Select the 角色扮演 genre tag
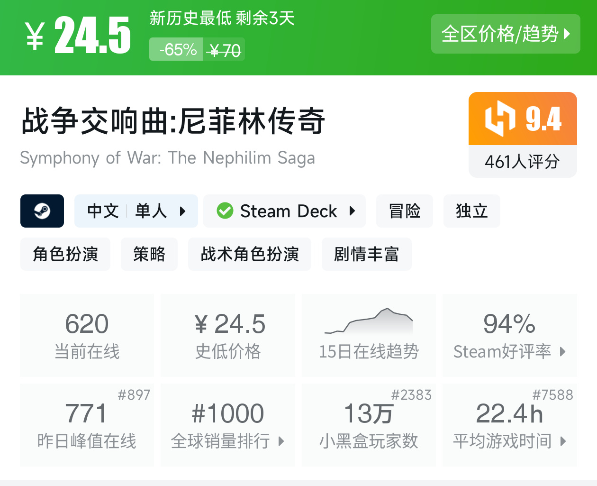 tap(65, 254)
